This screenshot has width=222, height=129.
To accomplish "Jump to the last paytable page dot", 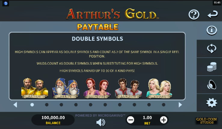I will [164, 105].
